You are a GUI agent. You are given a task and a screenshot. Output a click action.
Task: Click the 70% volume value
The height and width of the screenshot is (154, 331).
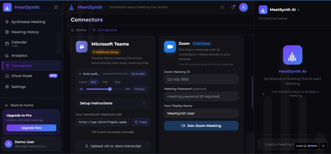click(x=127, y=89)
